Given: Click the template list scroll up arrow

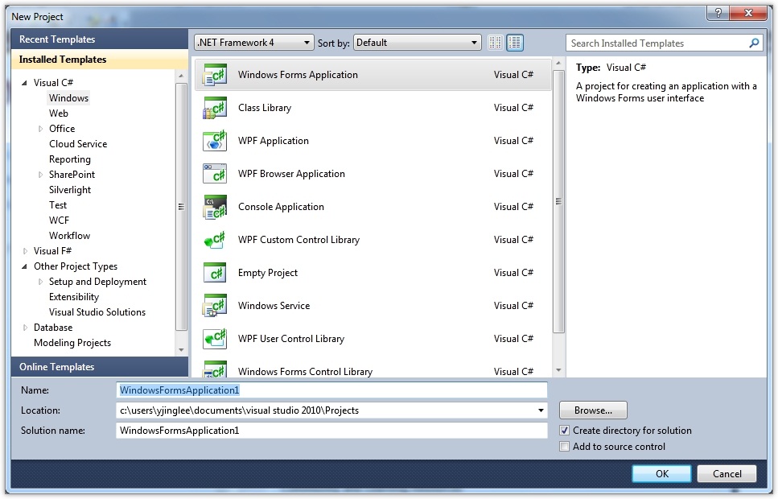Looking at the screenshot, I should (558, 64).
